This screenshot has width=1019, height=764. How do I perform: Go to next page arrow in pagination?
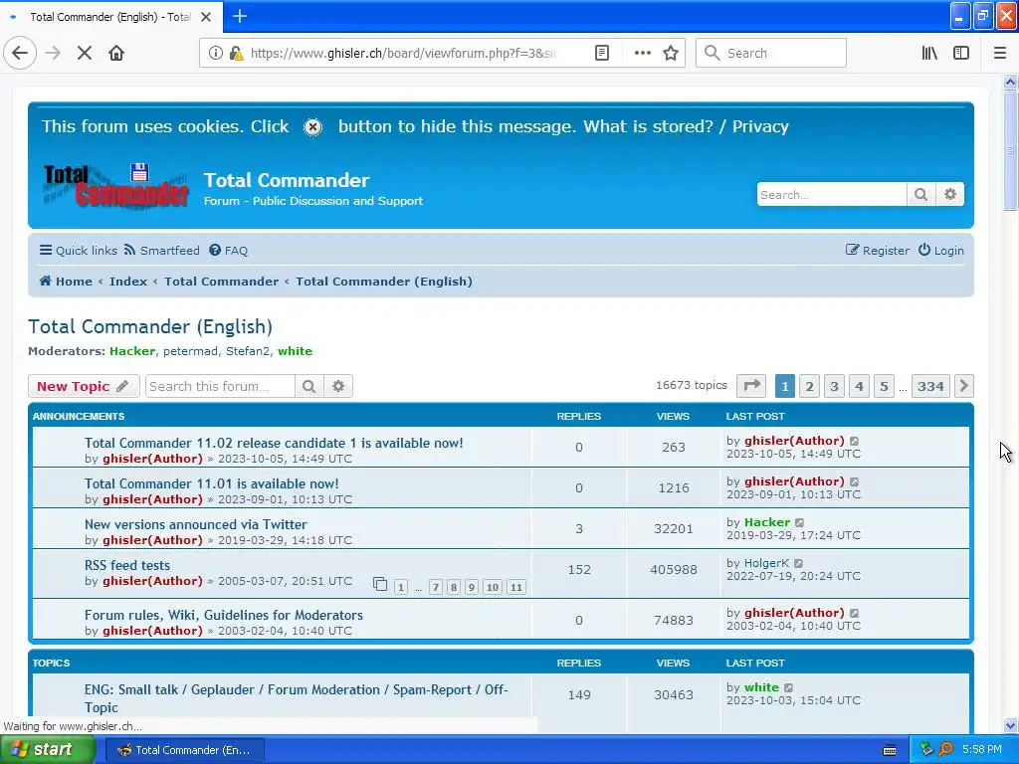963,387
